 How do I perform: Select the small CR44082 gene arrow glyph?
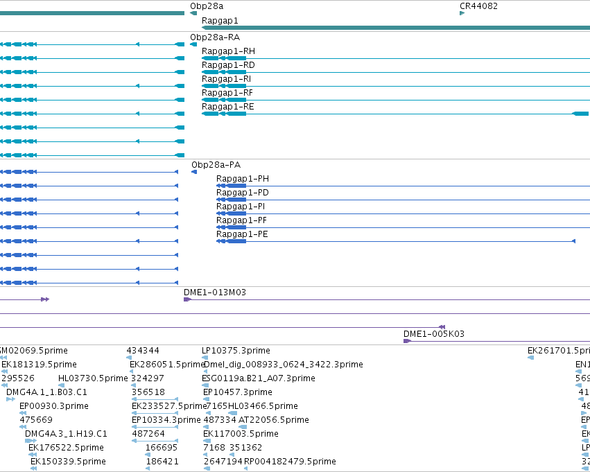pos(462,13)
